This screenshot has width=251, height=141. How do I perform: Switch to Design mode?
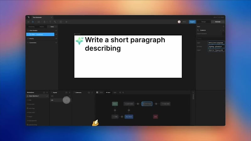tap(204, 22)
